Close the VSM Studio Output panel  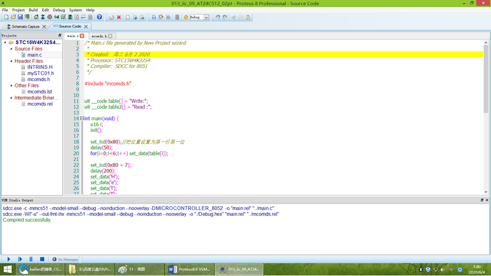[x=487, y=200]
